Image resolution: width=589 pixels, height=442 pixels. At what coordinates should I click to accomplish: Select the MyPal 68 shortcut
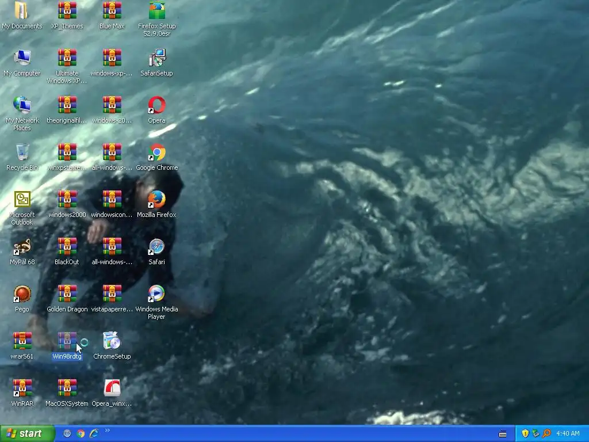(x=22, y=246)
